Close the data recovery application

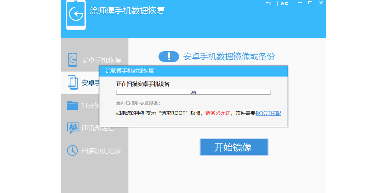coord(321,3)
